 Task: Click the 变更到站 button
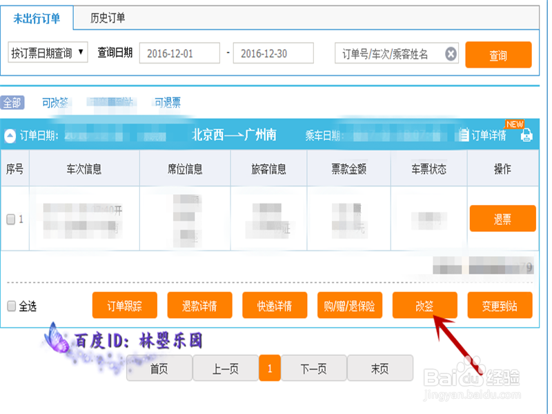500,305
